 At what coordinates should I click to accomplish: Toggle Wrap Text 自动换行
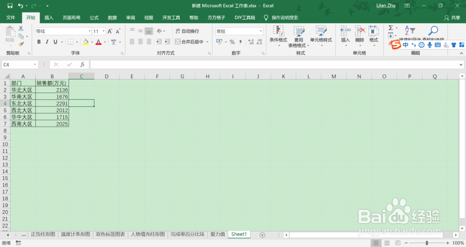187,31
